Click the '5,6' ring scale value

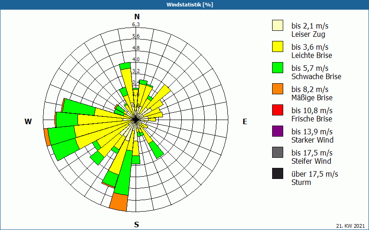[136, 36]
